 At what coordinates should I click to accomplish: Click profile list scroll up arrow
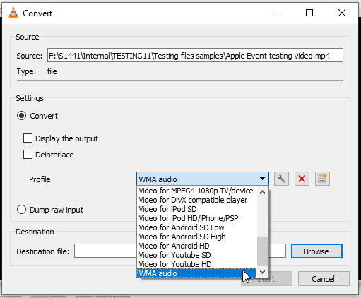[x=262, y=192]
